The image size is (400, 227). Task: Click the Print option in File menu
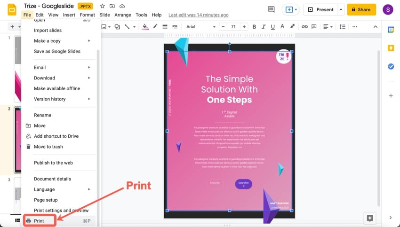pos(39,221)
